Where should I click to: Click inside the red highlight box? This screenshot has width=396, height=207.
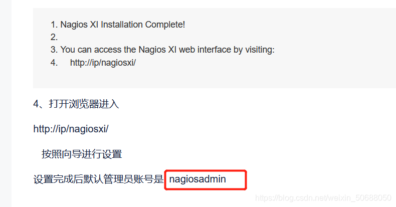(x=206, y=180)
